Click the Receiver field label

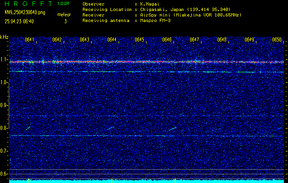point(93,15)
